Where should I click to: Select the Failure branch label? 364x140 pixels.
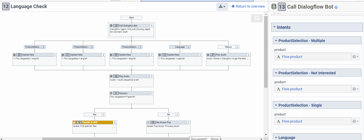pos(227,47)
